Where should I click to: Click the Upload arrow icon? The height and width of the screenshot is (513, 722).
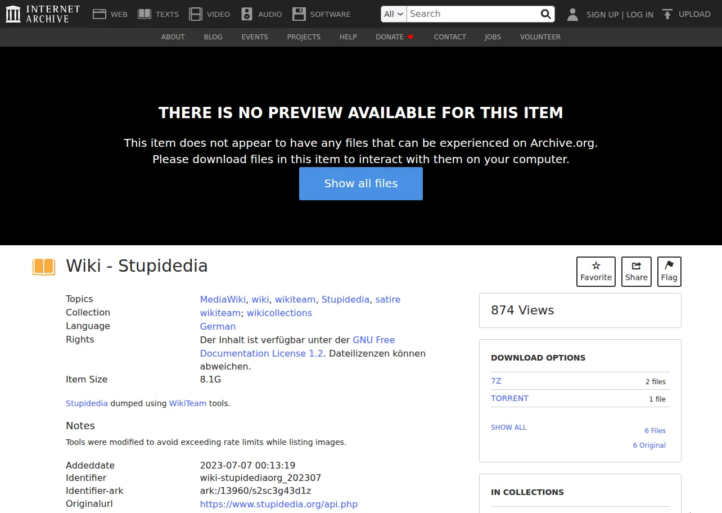click(667, 14)
